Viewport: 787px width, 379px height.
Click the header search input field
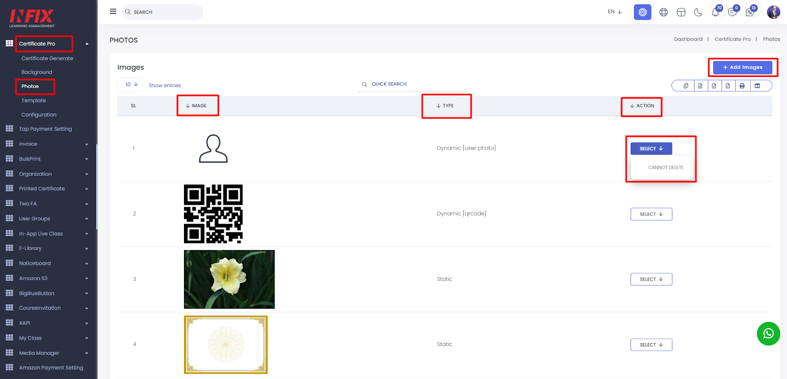162,12
